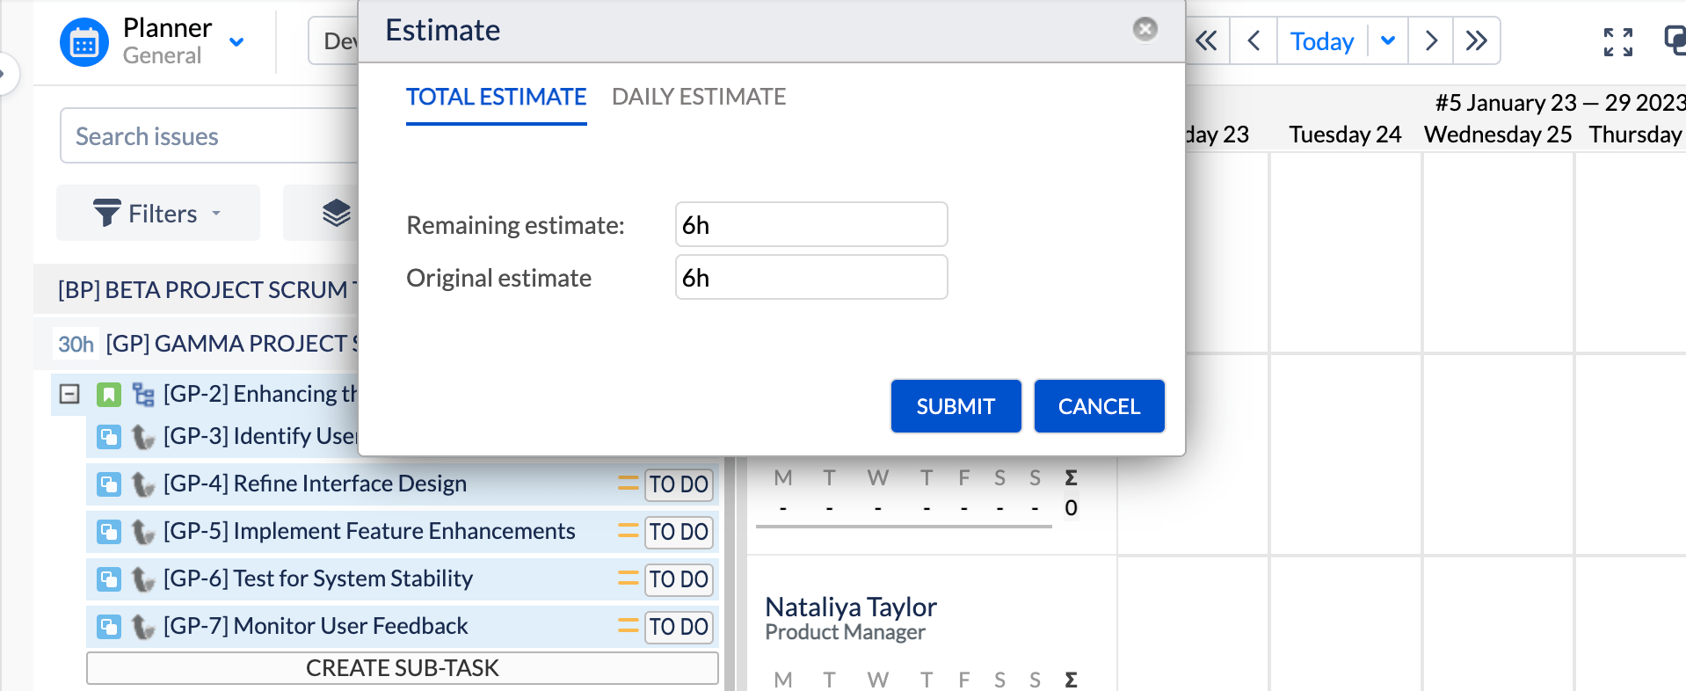Click the layers stack icon
The width and height of the screenshot is (1686, 691).
[x=336, y=214]
